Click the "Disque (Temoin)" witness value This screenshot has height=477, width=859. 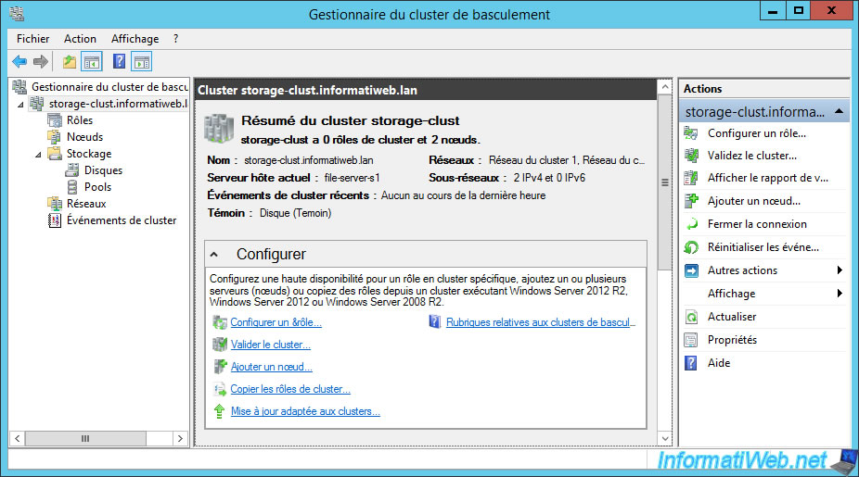click(295, 213)
